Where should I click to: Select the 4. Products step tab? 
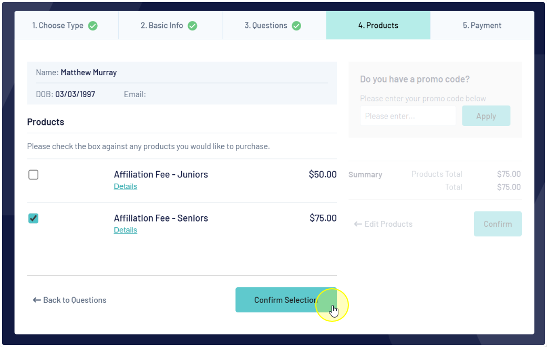pyautogui.click(x=378, y=25)
